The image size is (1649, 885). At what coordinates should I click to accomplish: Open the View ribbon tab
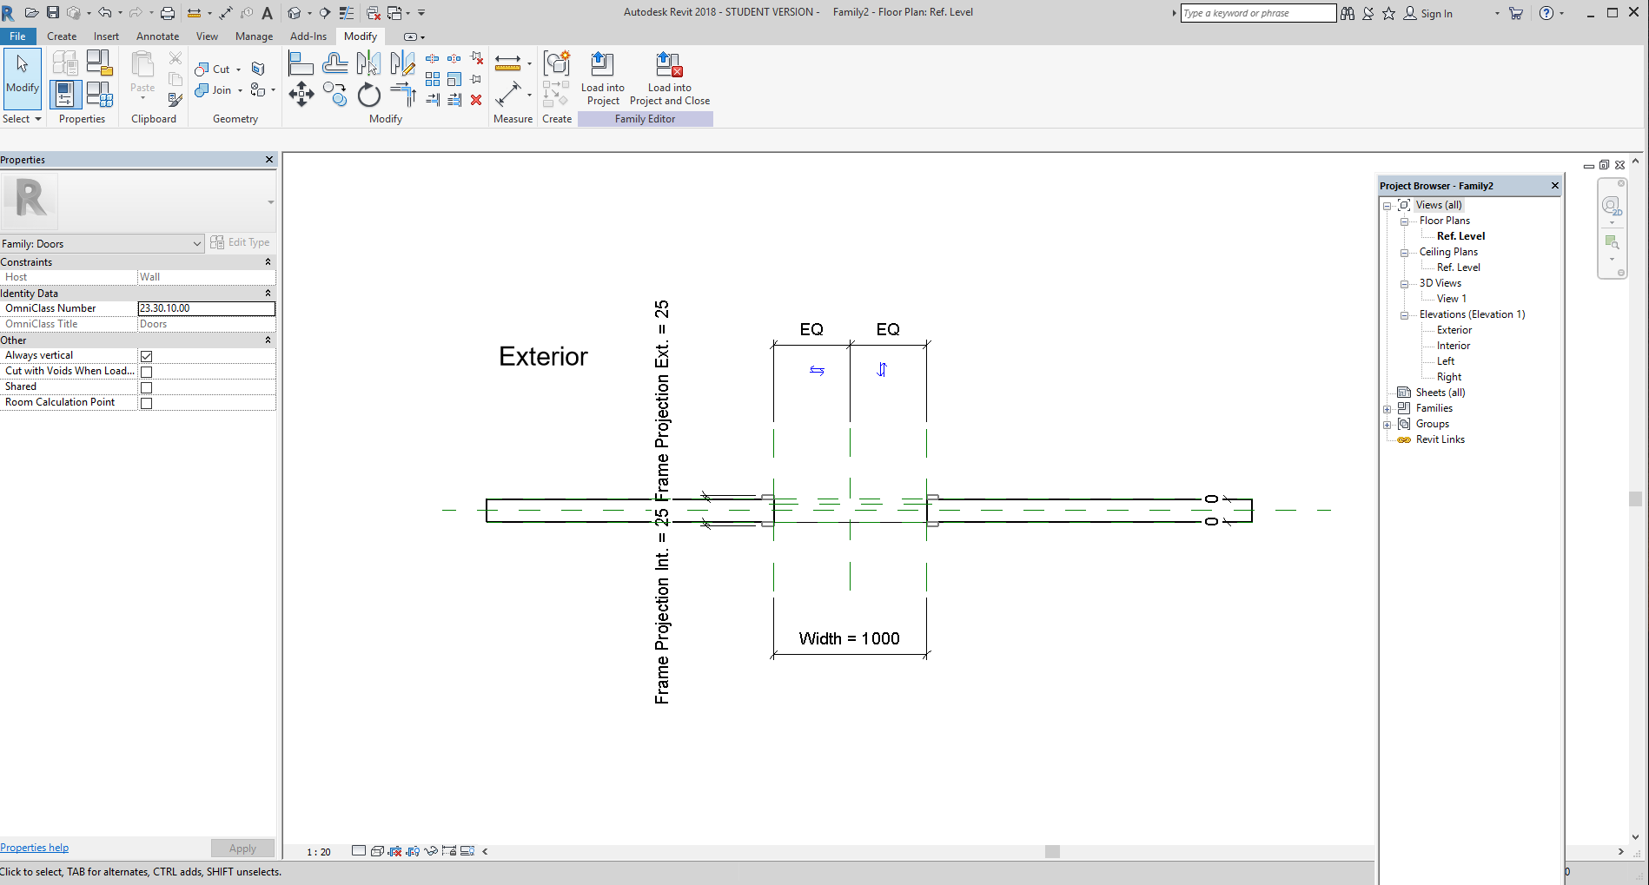pos(208,36)
